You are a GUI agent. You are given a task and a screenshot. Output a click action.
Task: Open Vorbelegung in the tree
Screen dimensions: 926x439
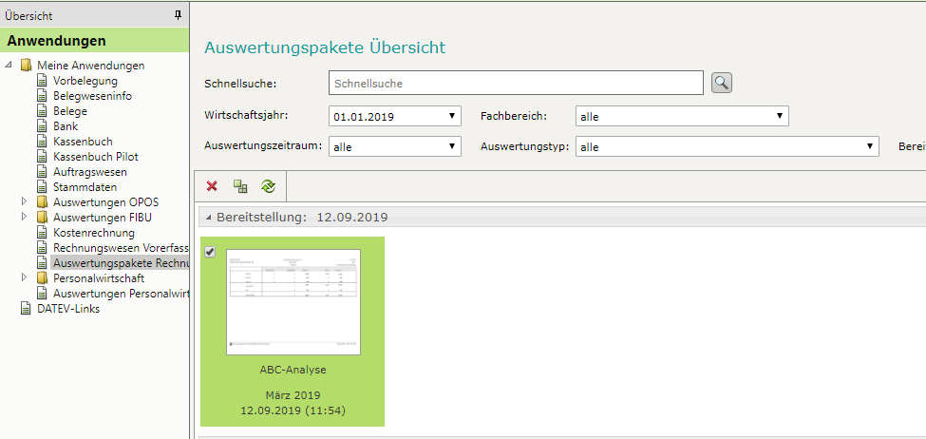(85, 81)
